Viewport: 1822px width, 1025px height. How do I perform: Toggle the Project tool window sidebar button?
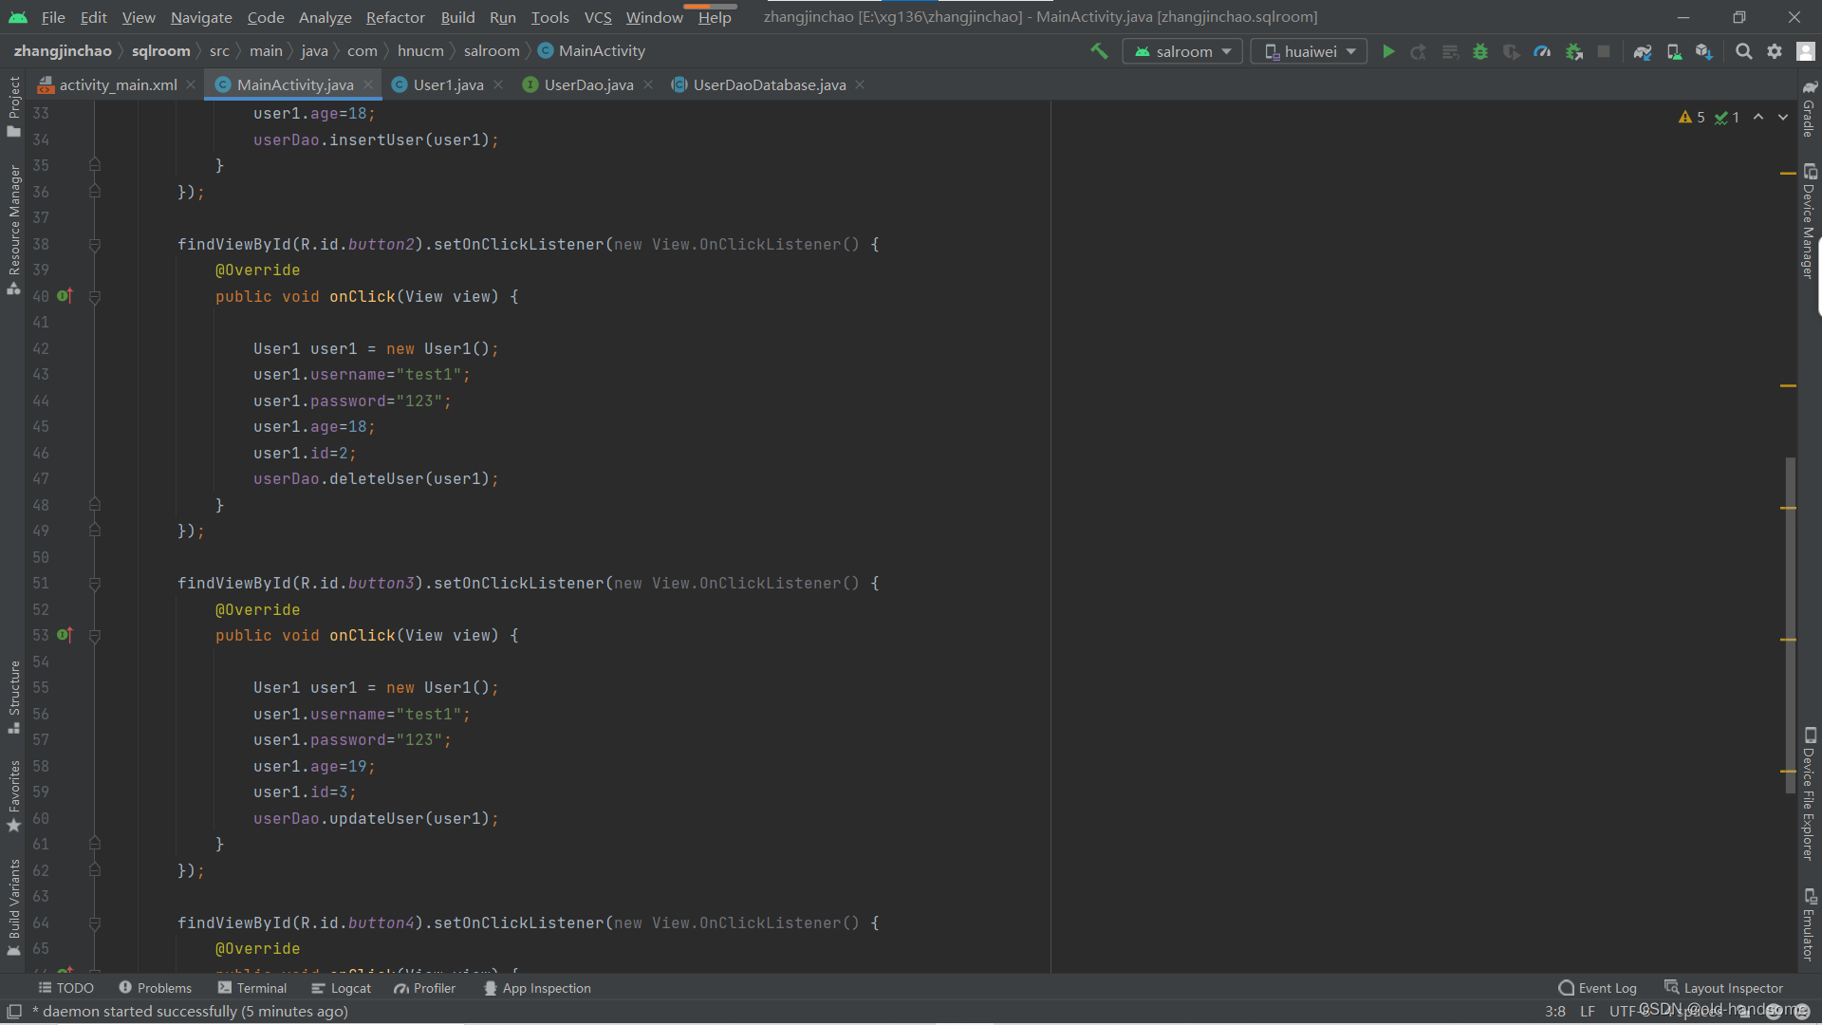tap(13, 104)
